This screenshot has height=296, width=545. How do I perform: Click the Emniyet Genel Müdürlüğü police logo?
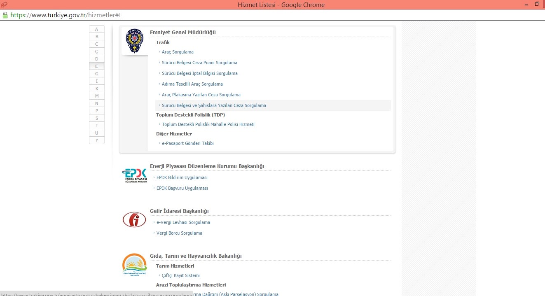click(134, 41)
